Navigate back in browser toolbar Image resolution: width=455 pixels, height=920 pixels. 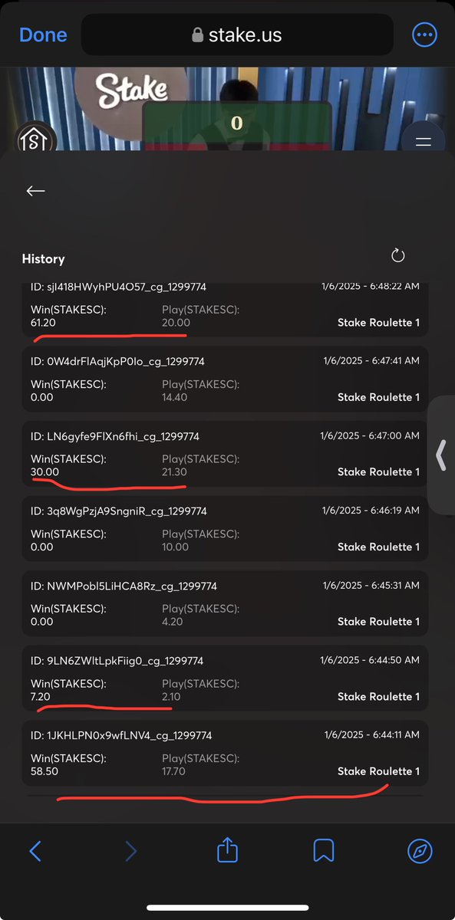(x=35, y=850)
